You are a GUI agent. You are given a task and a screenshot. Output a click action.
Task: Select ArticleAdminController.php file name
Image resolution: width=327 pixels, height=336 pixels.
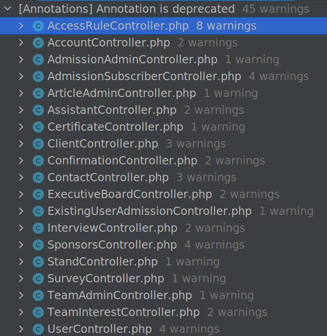(122, 93)
